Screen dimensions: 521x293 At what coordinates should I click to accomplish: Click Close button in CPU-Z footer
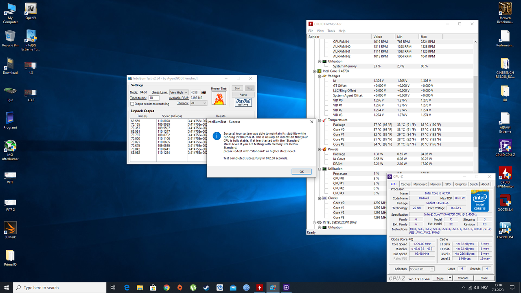pyautogui.click(x=484, y=278)
